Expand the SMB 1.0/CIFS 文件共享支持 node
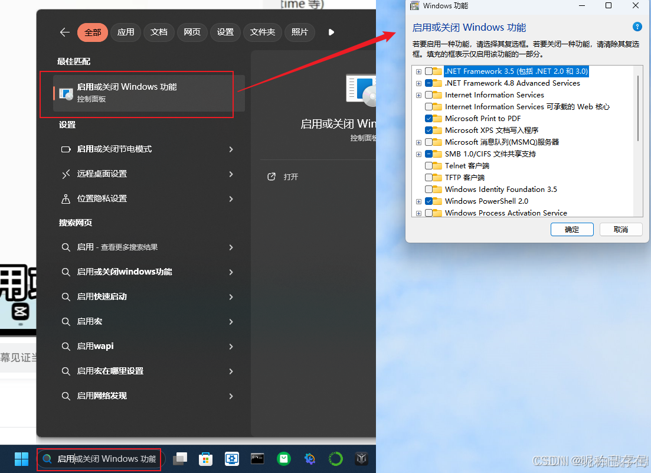Screen dimensions: 651x473 pos(418,154)
